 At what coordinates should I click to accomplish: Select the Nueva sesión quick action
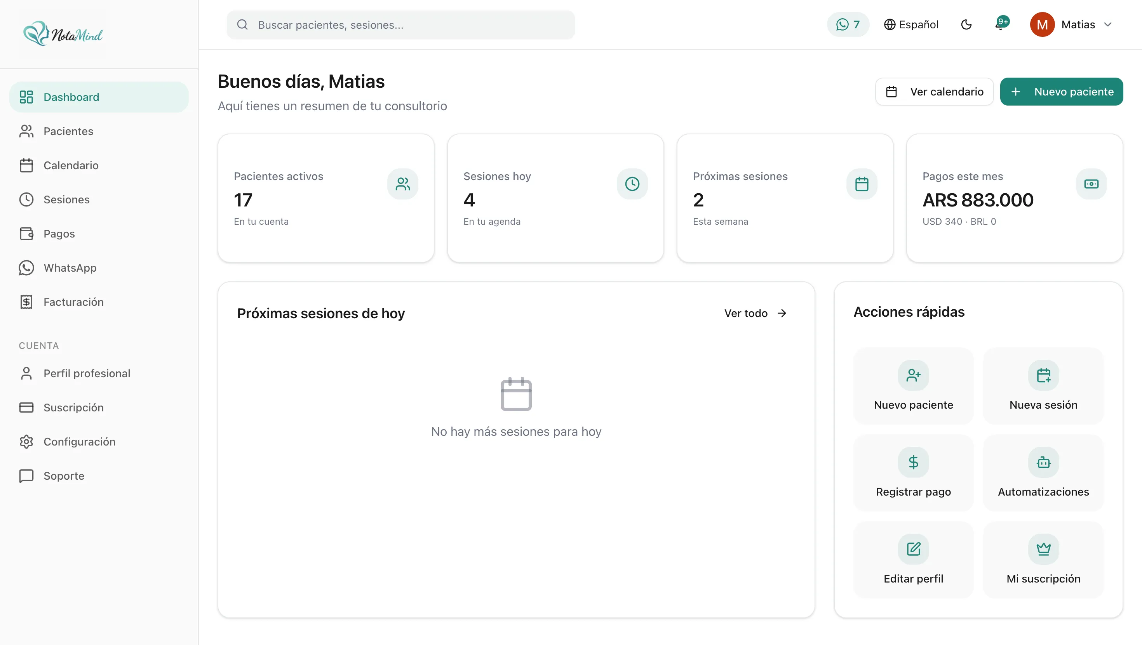[x=1043, y=386]
